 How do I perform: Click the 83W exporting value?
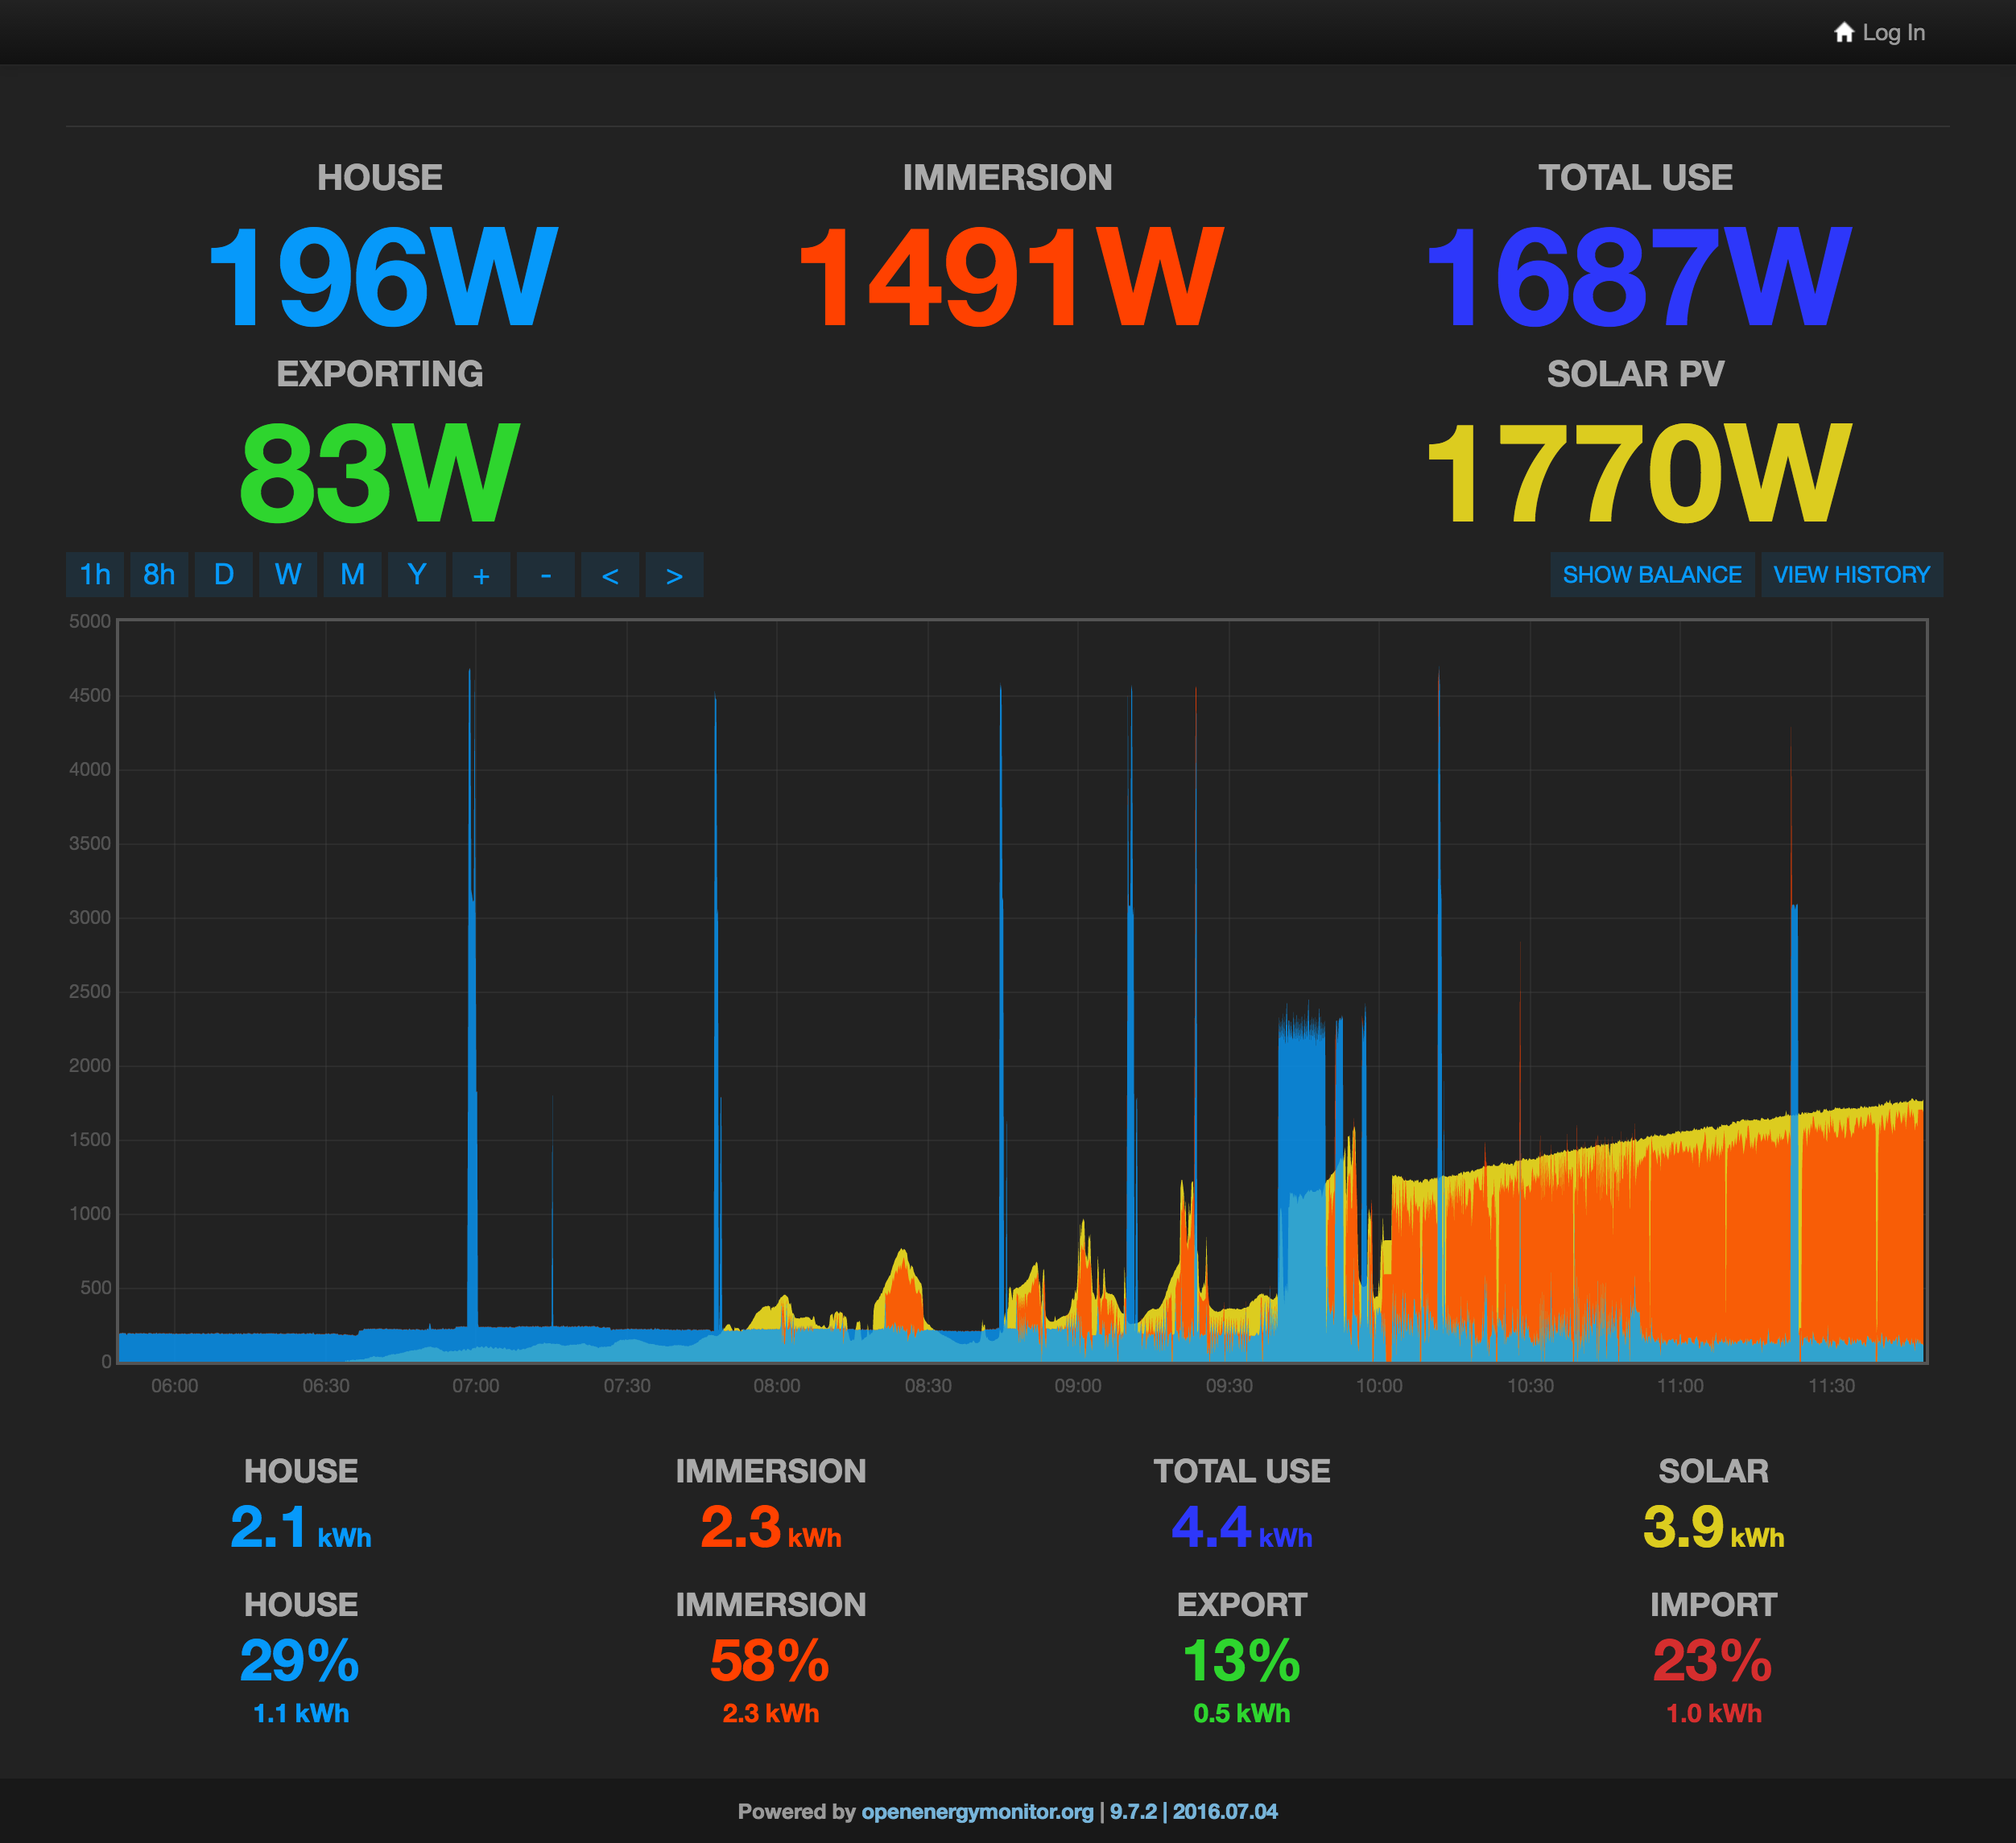pyautogui.click(x=380, y=472)
